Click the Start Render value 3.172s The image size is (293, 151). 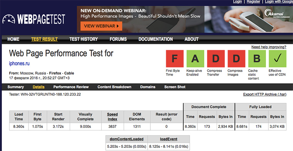point(58,127)
